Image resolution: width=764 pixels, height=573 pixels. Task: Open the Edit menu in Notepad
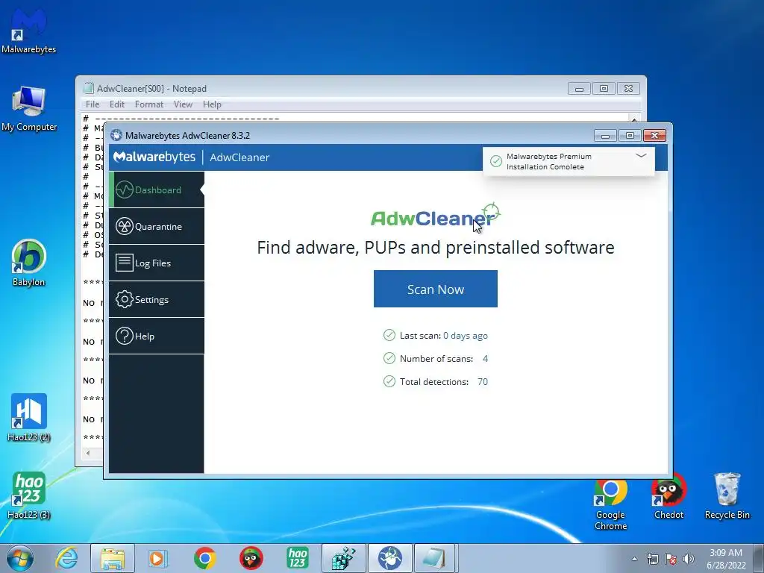click(117, 104)
